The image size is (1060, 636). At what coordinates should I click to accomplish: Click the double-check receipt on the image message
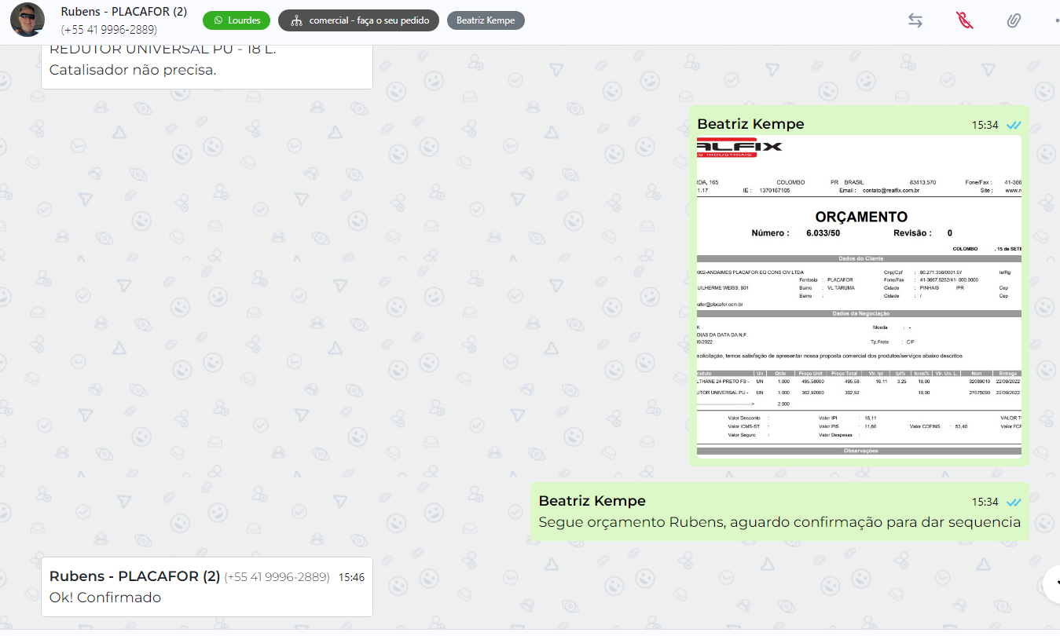click(1014, 125)
